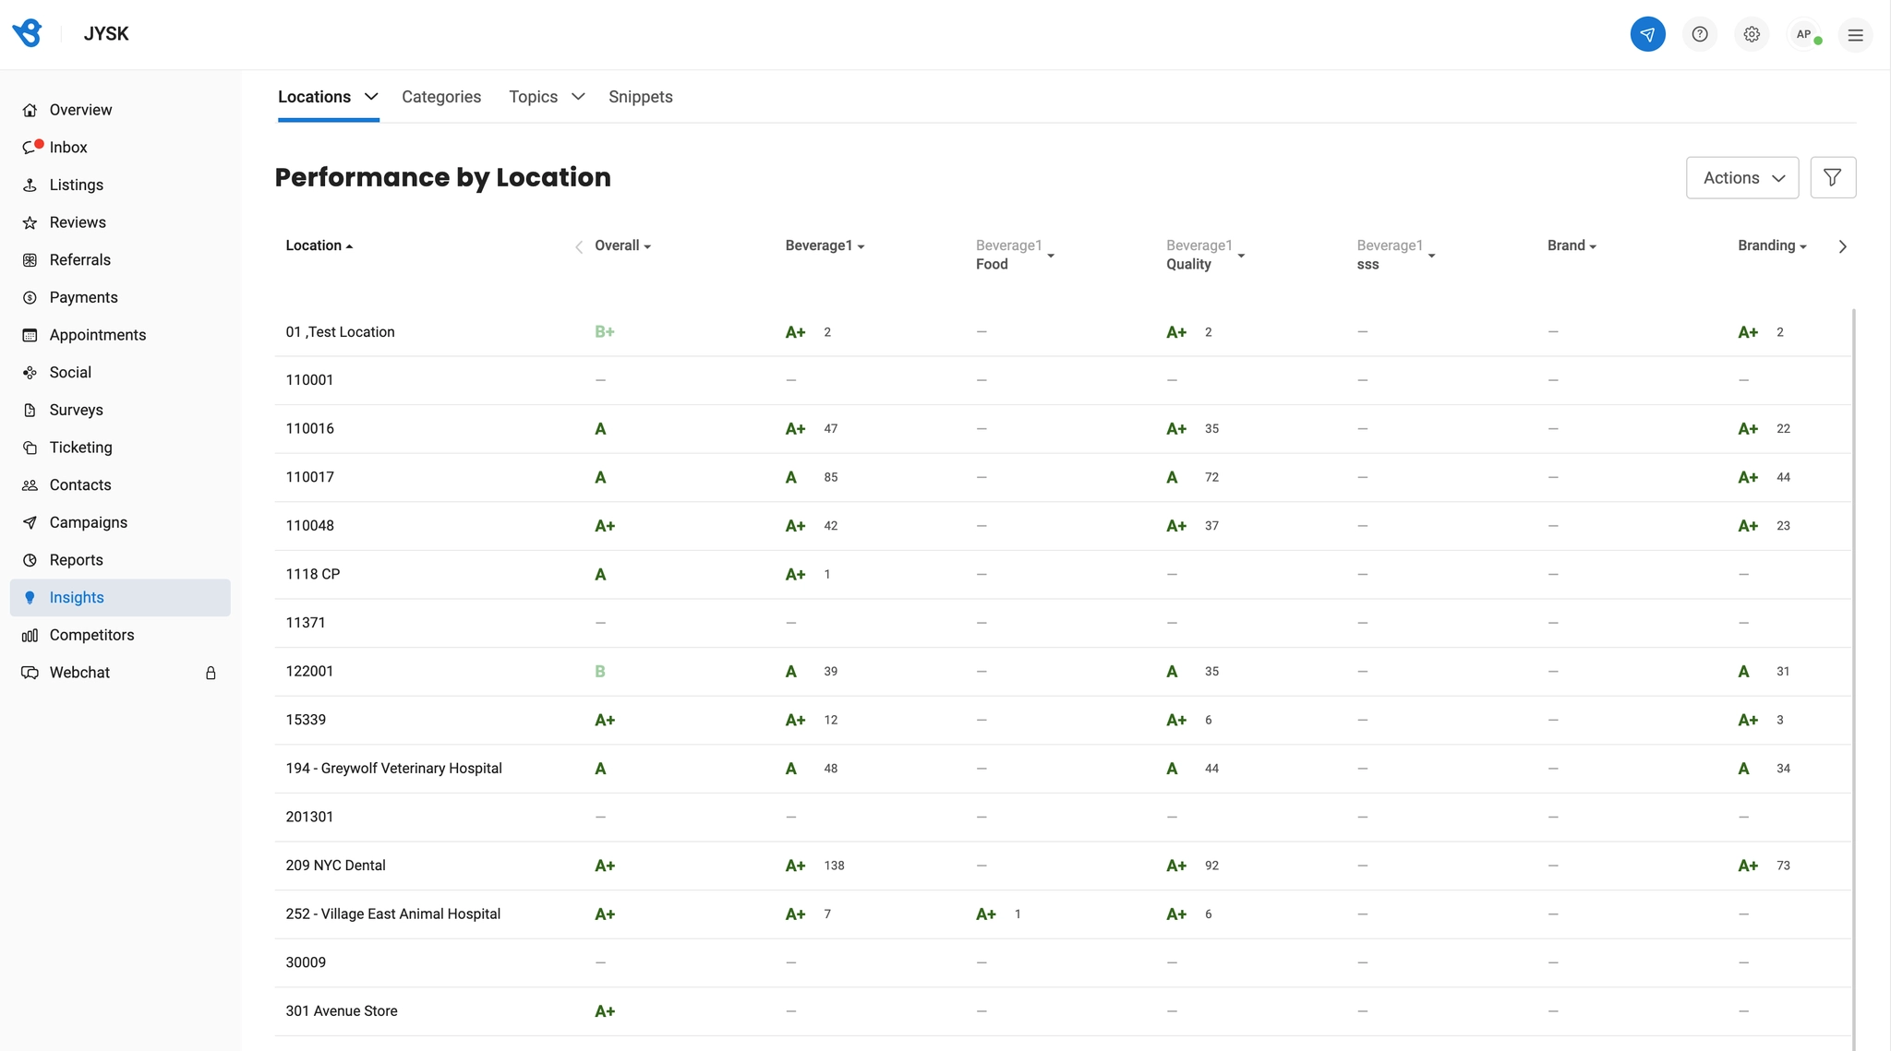Click the Payments dollar icon
Image resolution: width=1891 pixels, height=1051 pixels.
(30, 297)
